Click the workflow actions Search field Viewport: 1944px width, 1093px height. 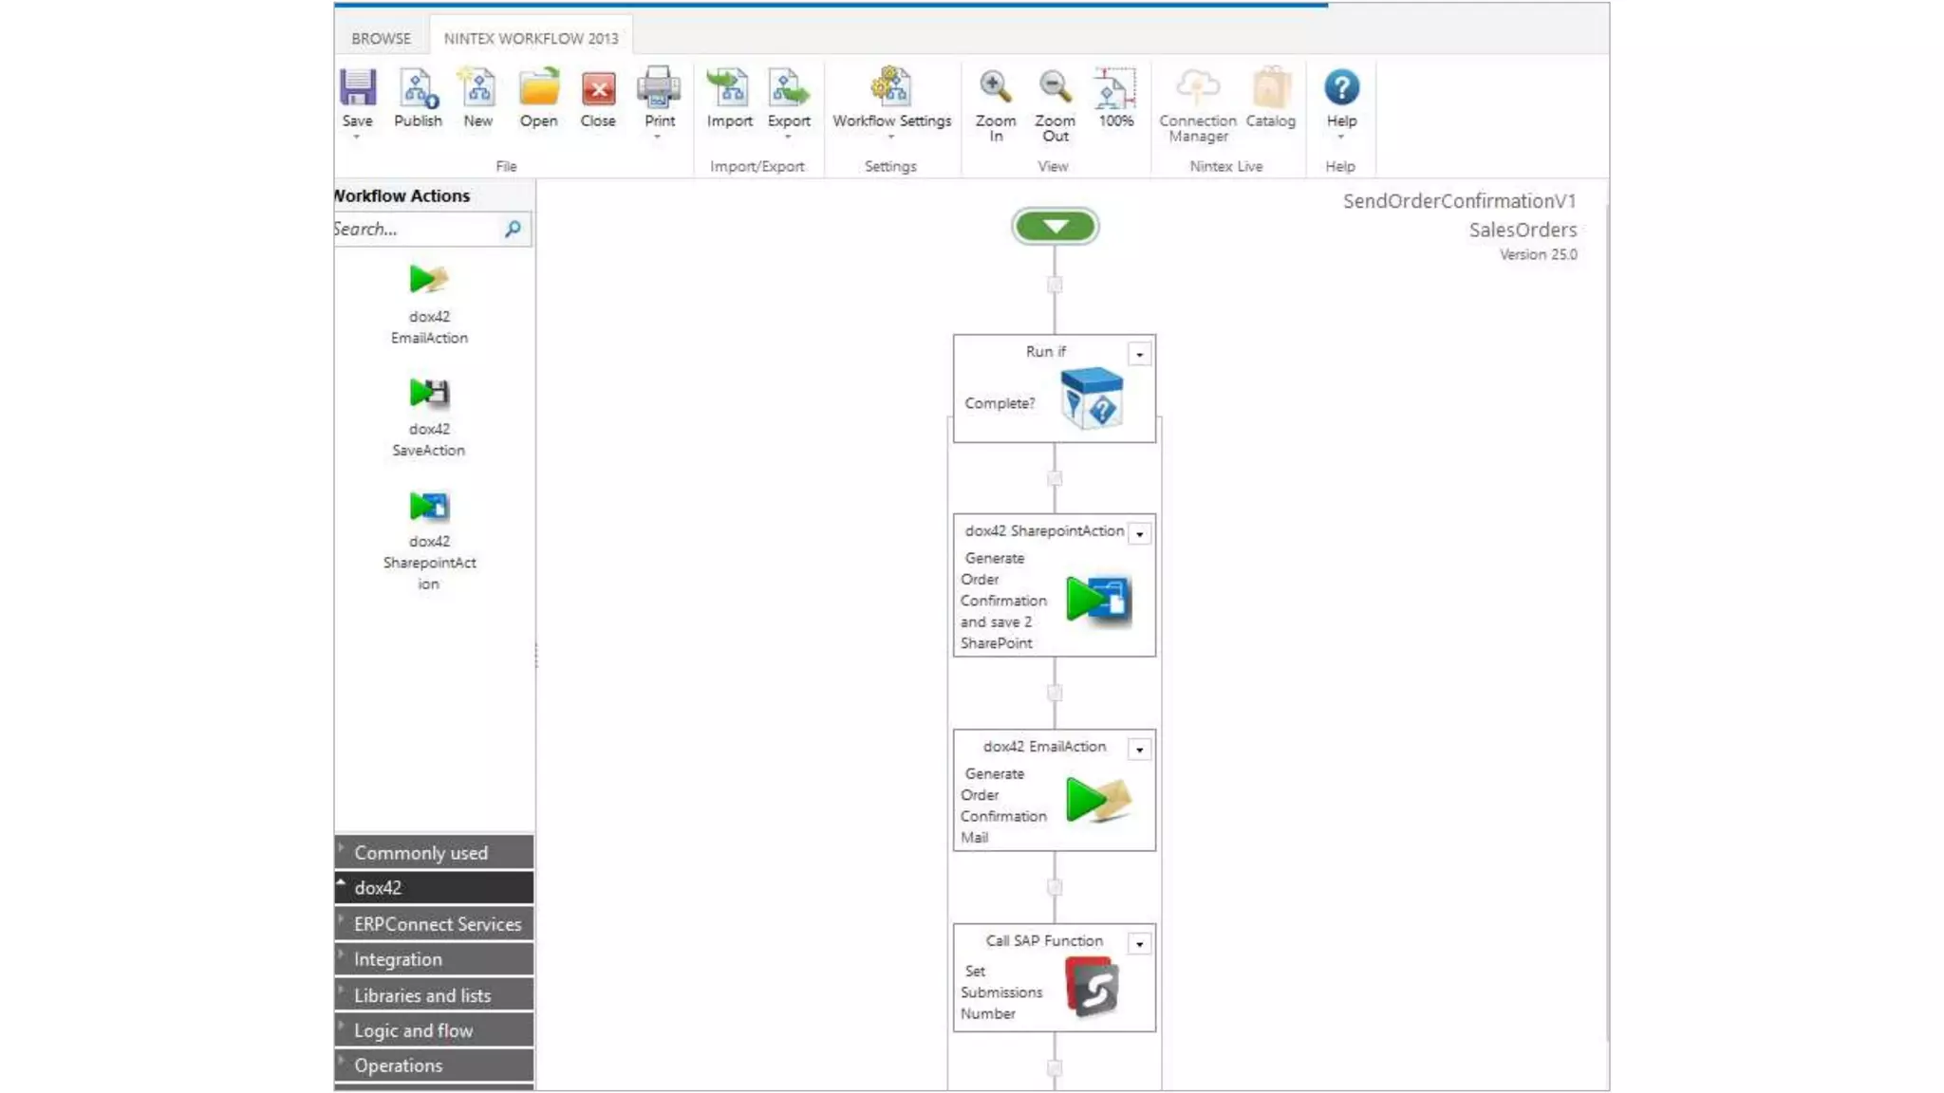[413, 230]
